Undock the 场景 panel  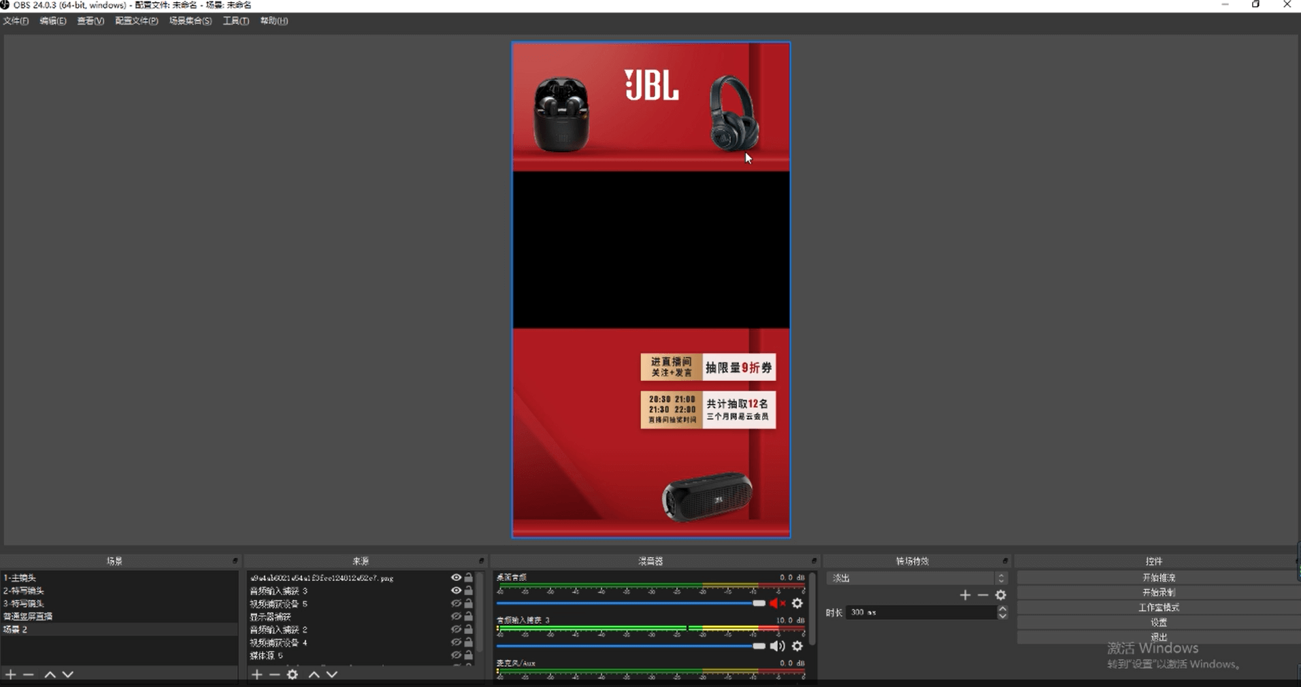(235, 560)
